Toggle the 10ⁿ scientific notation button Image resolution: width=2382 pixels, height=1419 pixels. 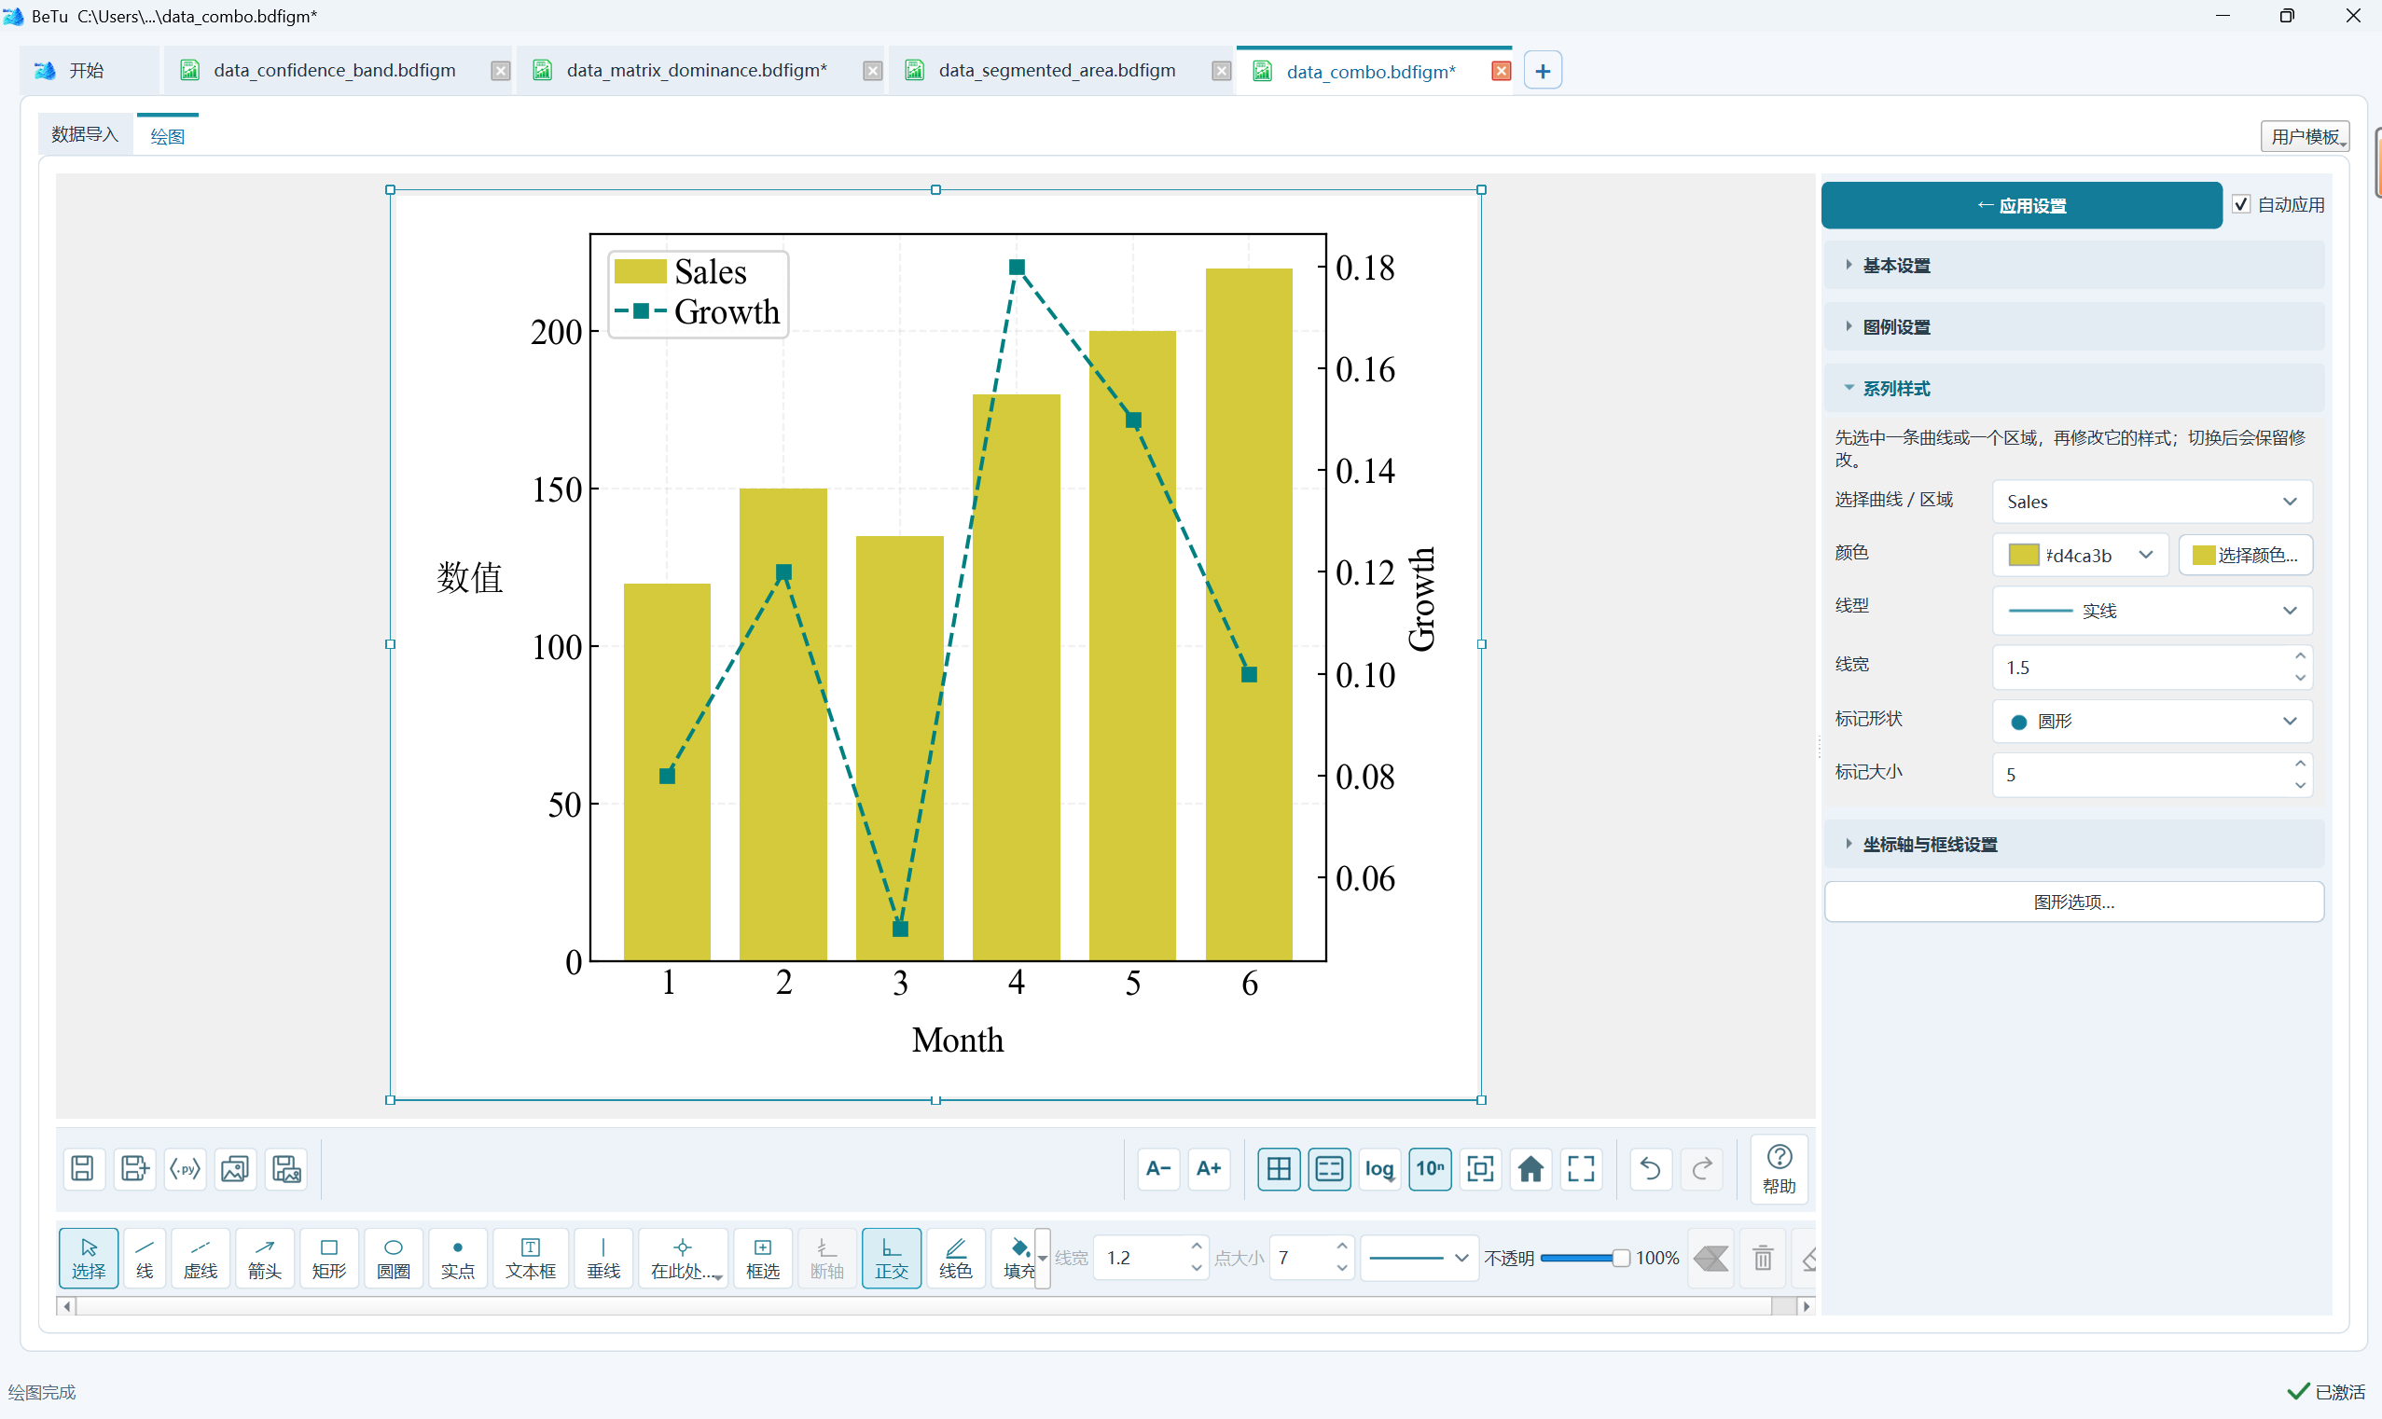coord(1430,1168)
